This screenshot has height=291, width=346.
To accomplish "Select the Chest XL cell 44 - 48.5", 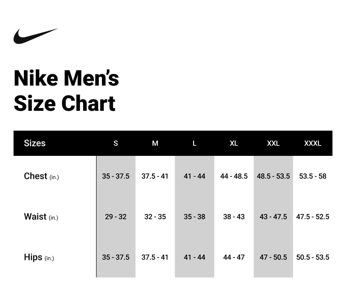I will pyautogui.click(x=234, y=176).
